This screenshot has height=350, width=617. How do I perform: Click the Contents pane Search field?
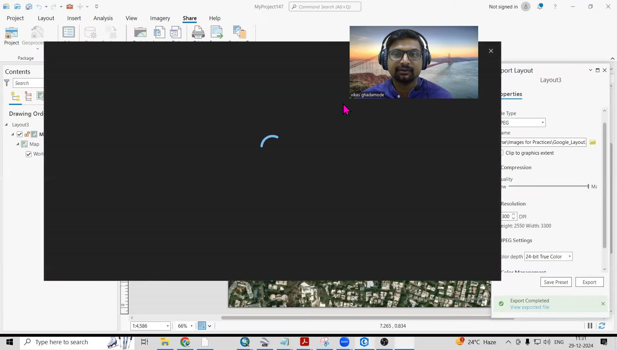tap(28, 83)
